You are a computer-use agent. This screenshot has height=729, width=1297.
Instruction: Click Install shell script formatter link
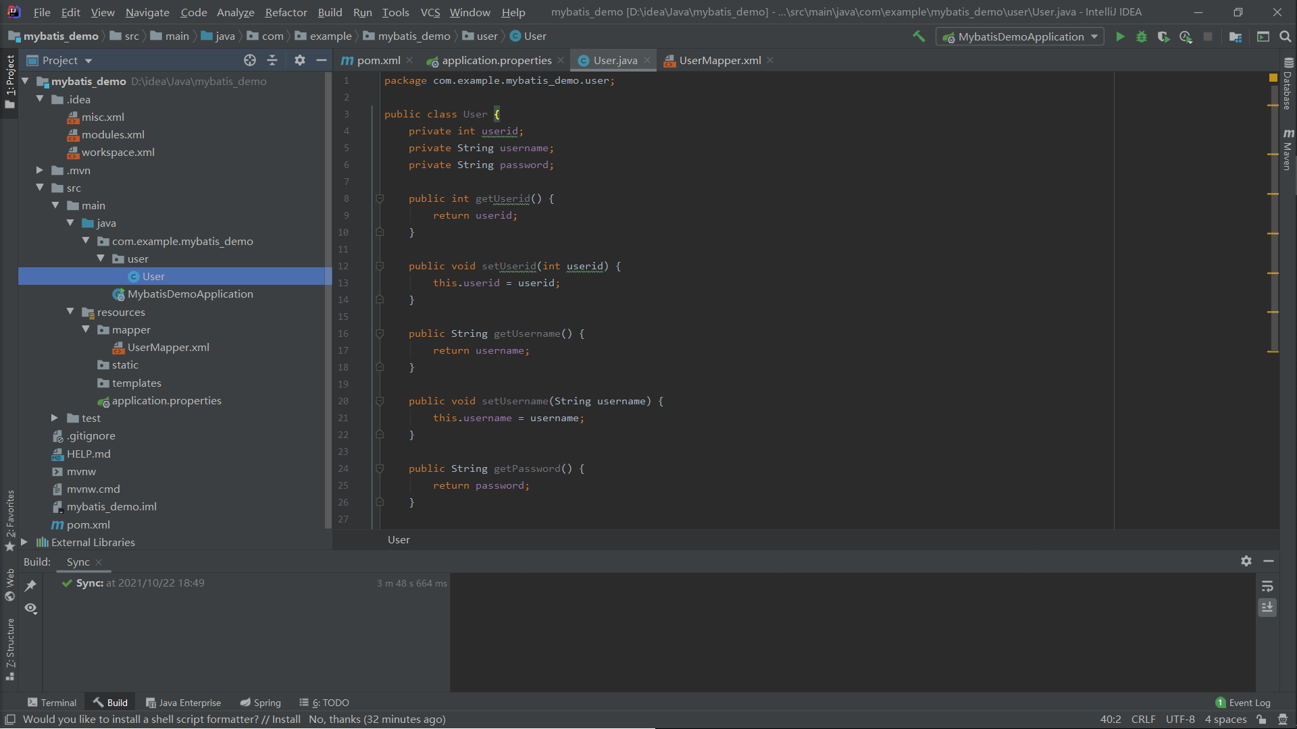click(x=286, y=720)
